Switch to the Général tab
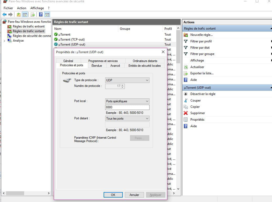This screenshot has width=272, height=202. [x=68, y=61]
